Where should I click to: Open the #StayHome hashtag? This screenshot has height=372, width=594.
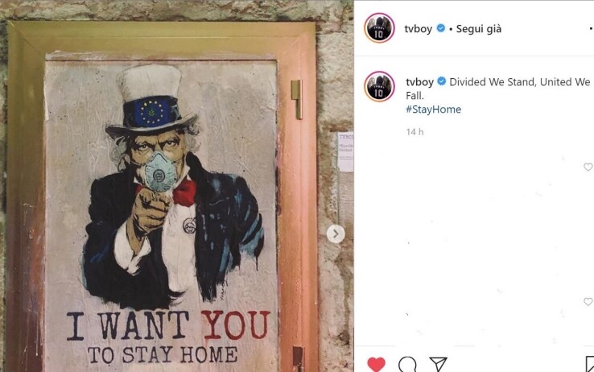433,110
